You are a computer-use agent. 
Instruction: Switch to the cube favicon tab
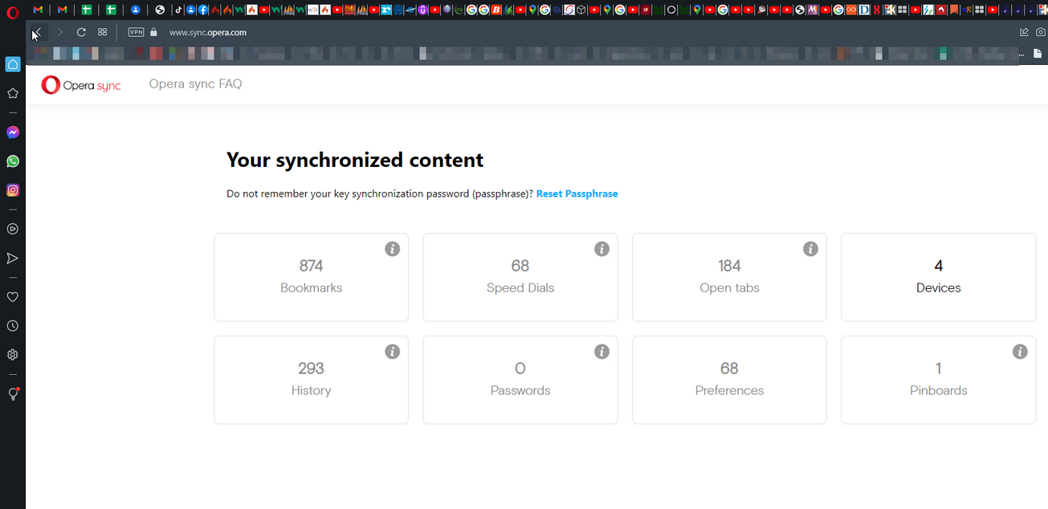tap(581, 10)
